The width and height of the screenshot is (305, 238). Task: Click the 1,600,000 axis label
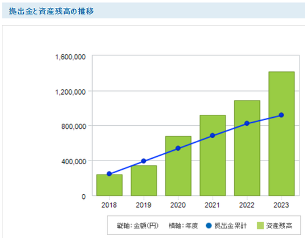70,57
